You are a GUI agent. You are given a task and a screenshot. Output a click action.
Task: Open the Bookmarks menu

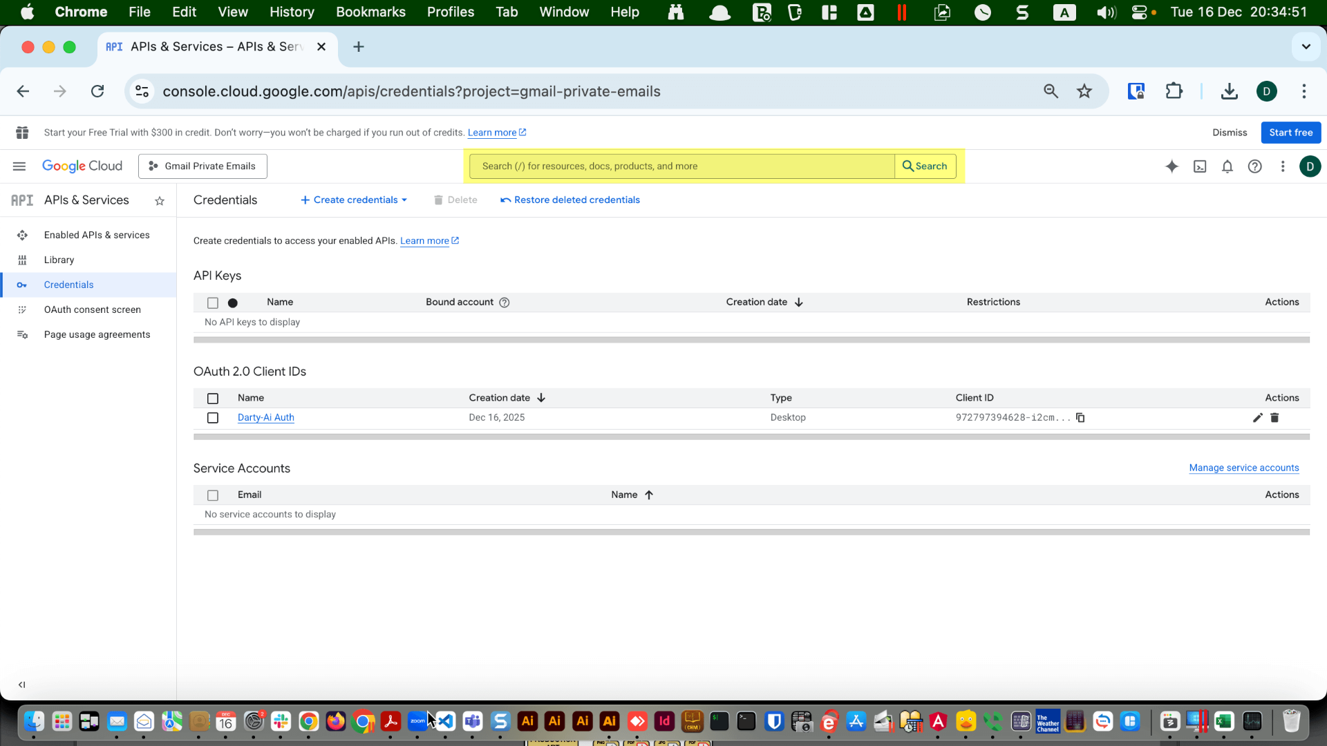click(370, 12)
